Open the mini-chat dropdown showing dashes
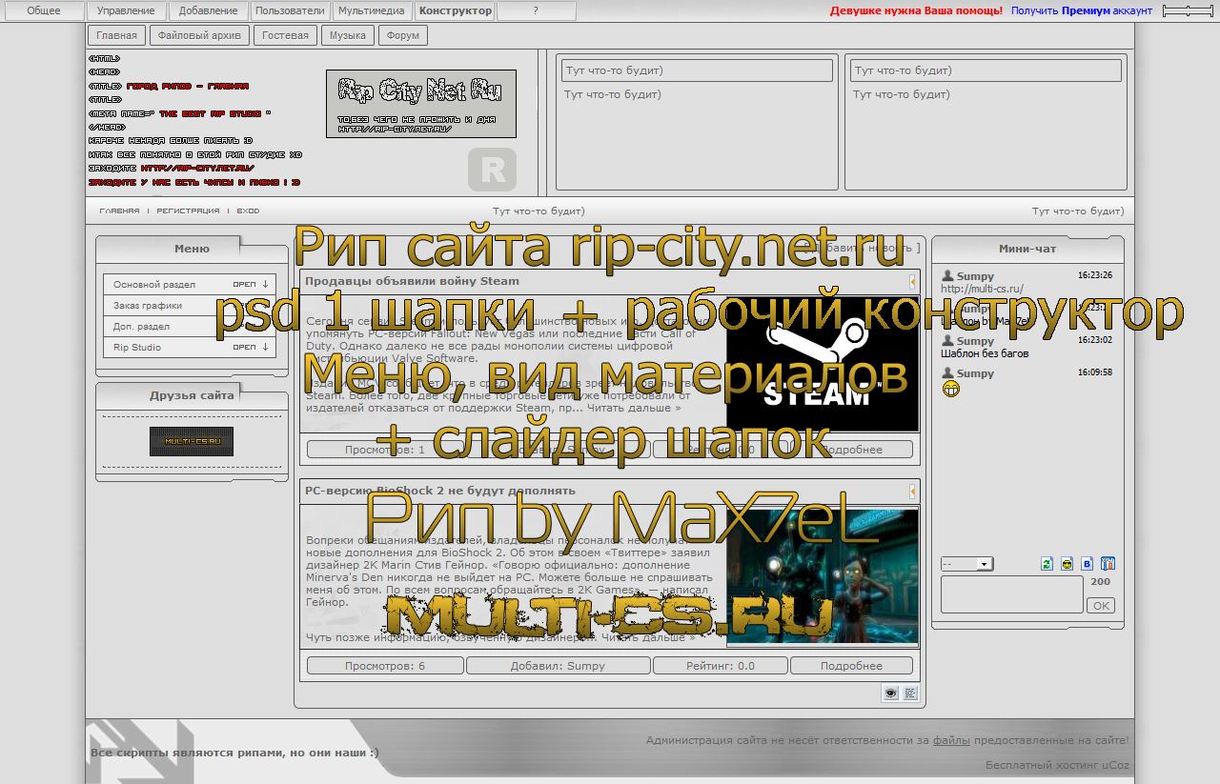Image resolution: width=1220 pixels, height=784 pixels. (x=966, y=564)
